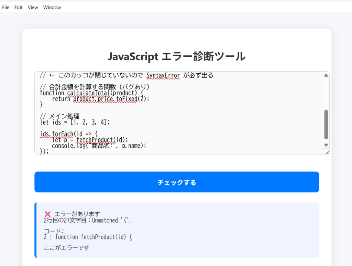352x266 pixels.
Task: Click the scrollbar down arrow in code area
Action: [x=326, y=145]
